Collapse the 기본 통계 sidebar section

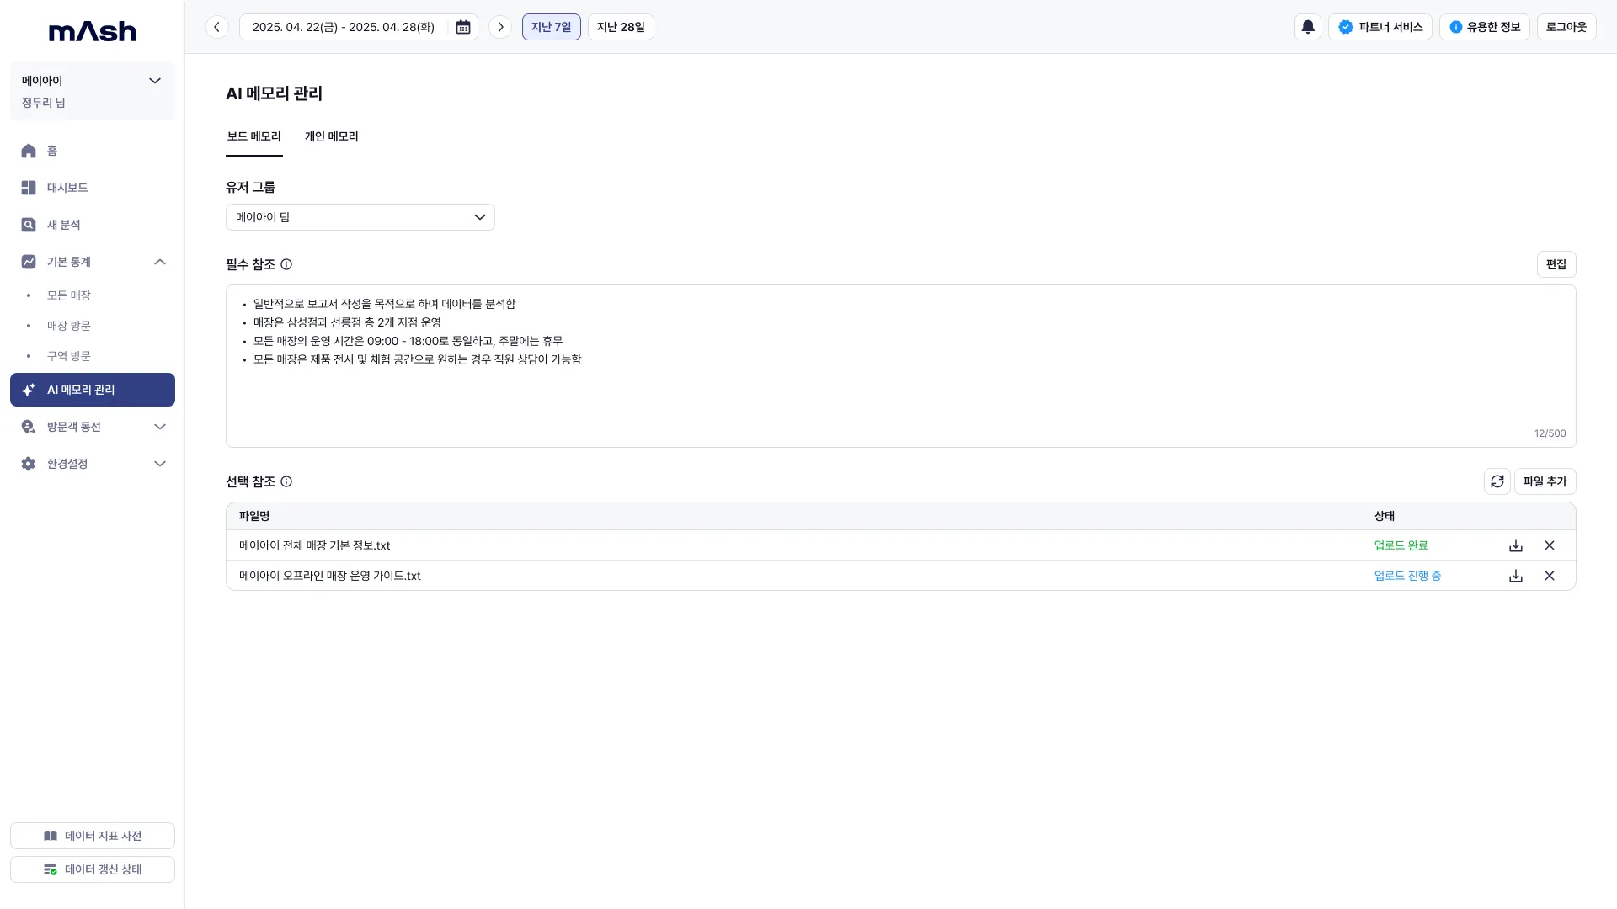click(x=160, y=262)
